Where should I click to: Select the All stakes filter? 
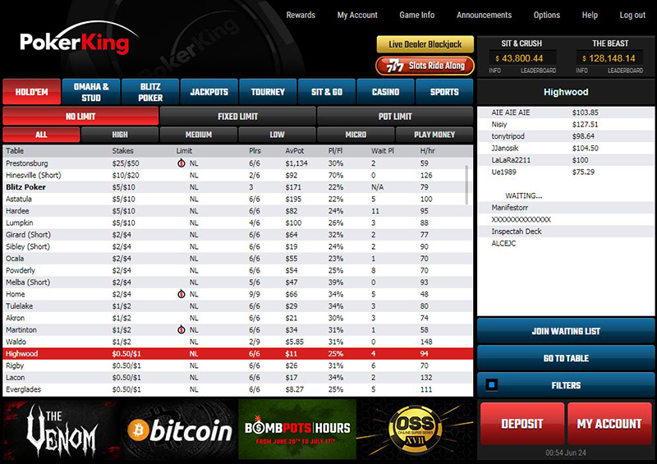click(41, 135)
